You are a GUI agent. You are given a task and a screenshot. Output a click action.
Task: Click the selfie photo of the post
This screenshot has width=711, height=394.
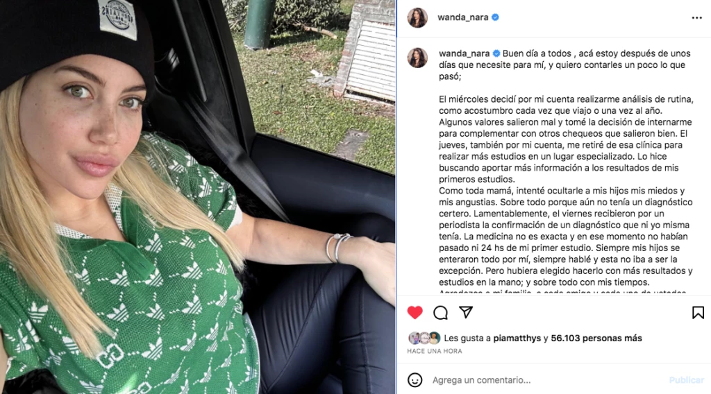[198, 197]
